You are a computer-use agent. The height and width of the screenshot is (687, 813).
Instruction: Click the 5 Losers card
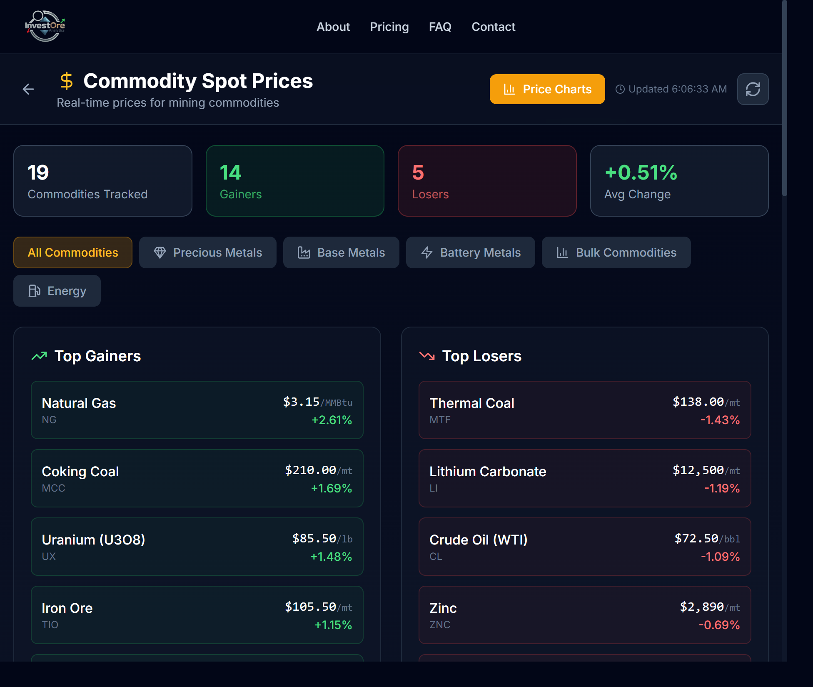[487, 181]
